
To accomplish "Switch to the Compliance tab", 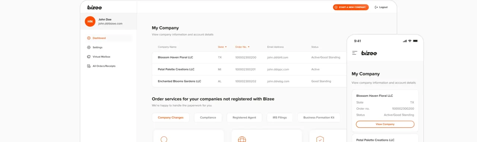I will pyautogui.click(x=208, y=118).
